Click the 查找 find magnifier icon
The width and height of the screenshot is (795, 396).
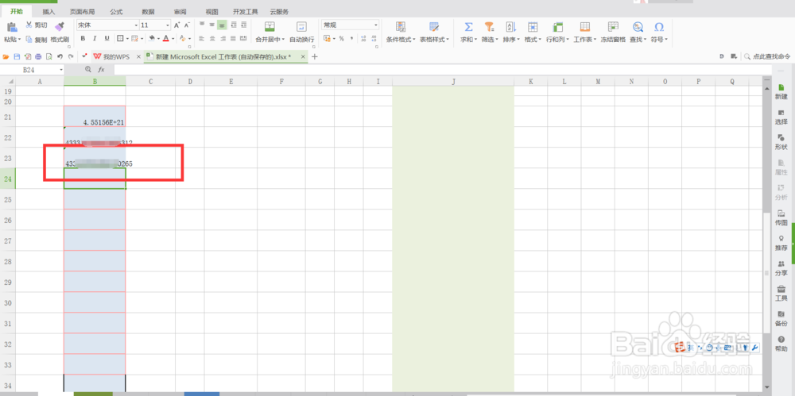pos(638,27)
